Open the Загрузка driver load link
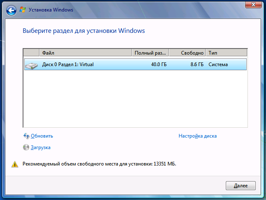The width and height of the screenshot is (266, 200). 41,147
